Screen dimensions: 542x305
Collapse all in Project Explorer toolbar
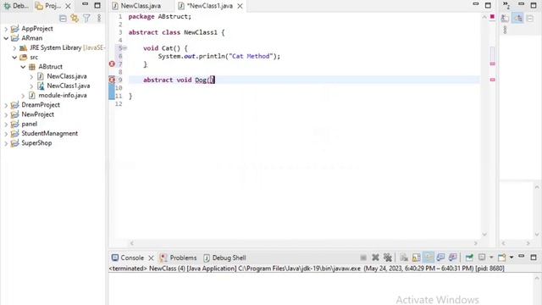click(x=63, y=19)
